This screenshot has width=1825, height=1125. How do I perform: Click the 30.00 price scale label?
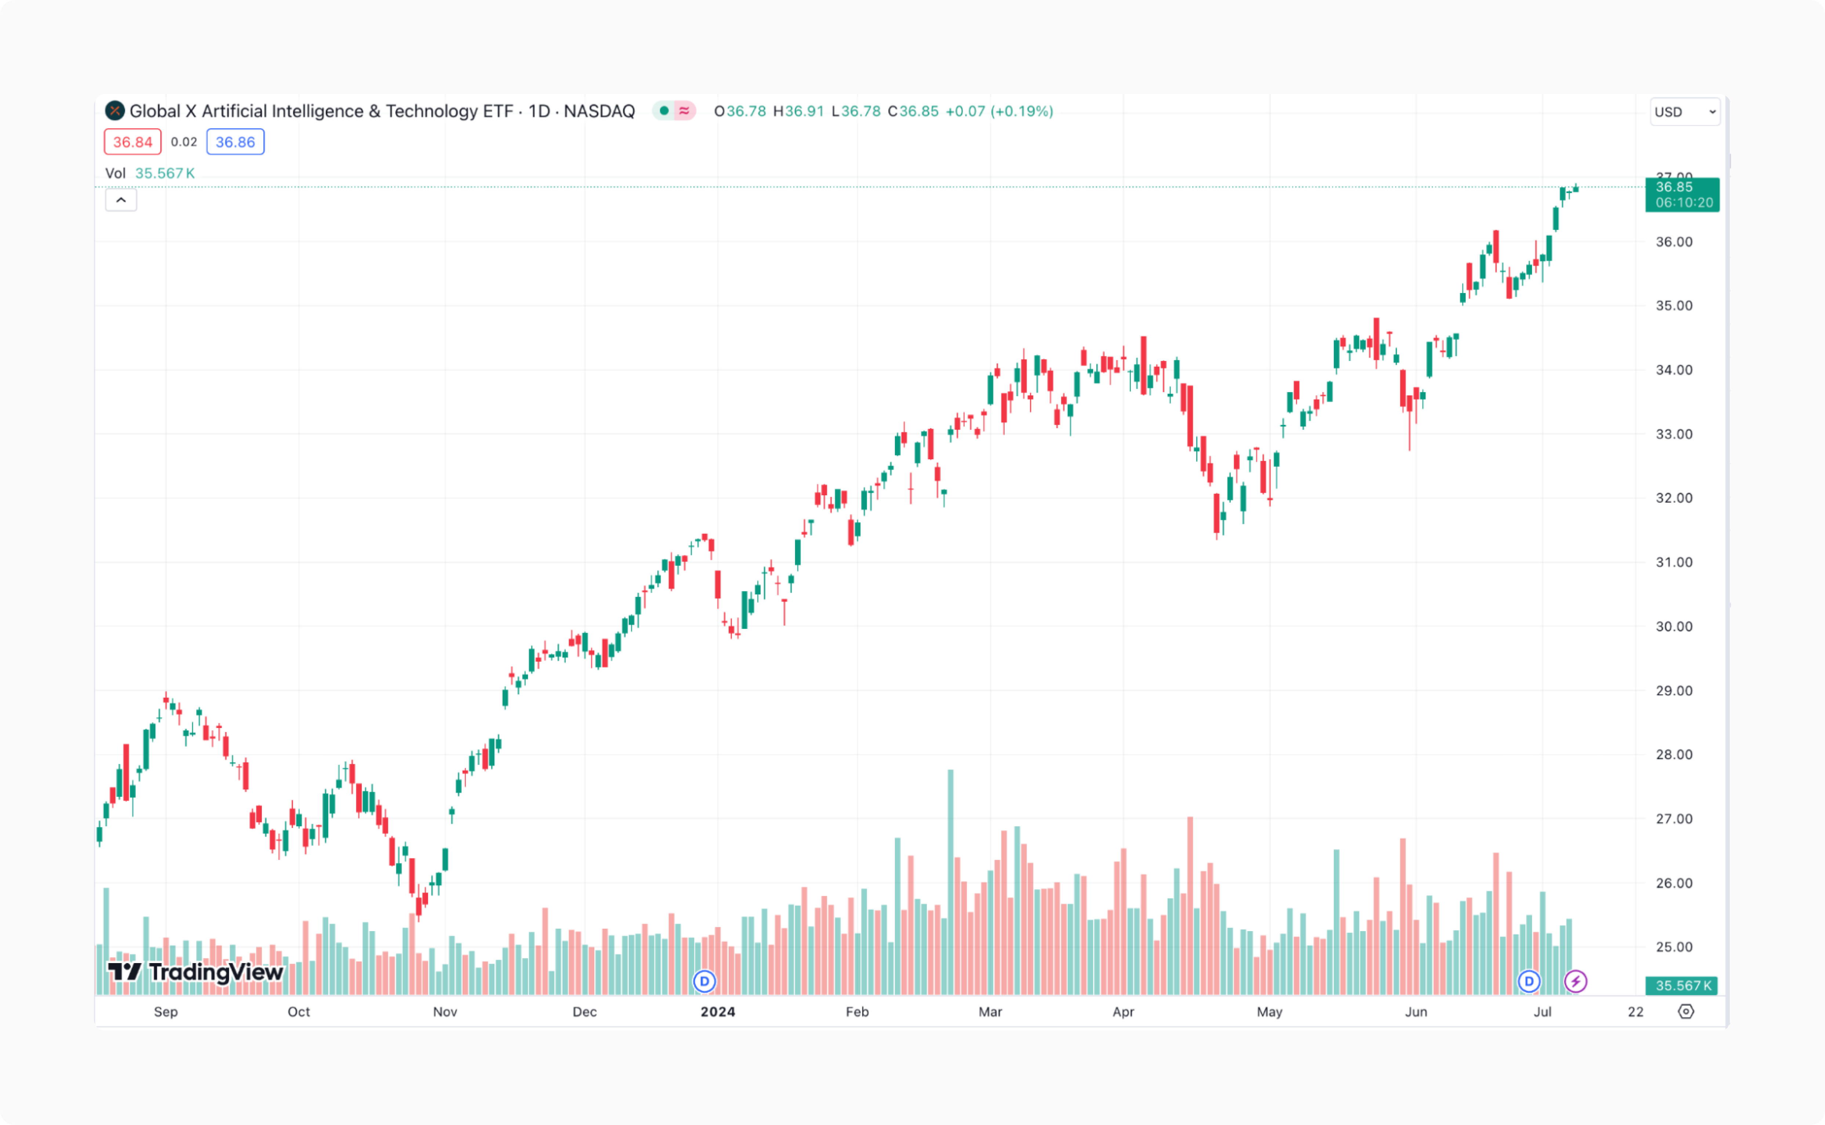1674,626
